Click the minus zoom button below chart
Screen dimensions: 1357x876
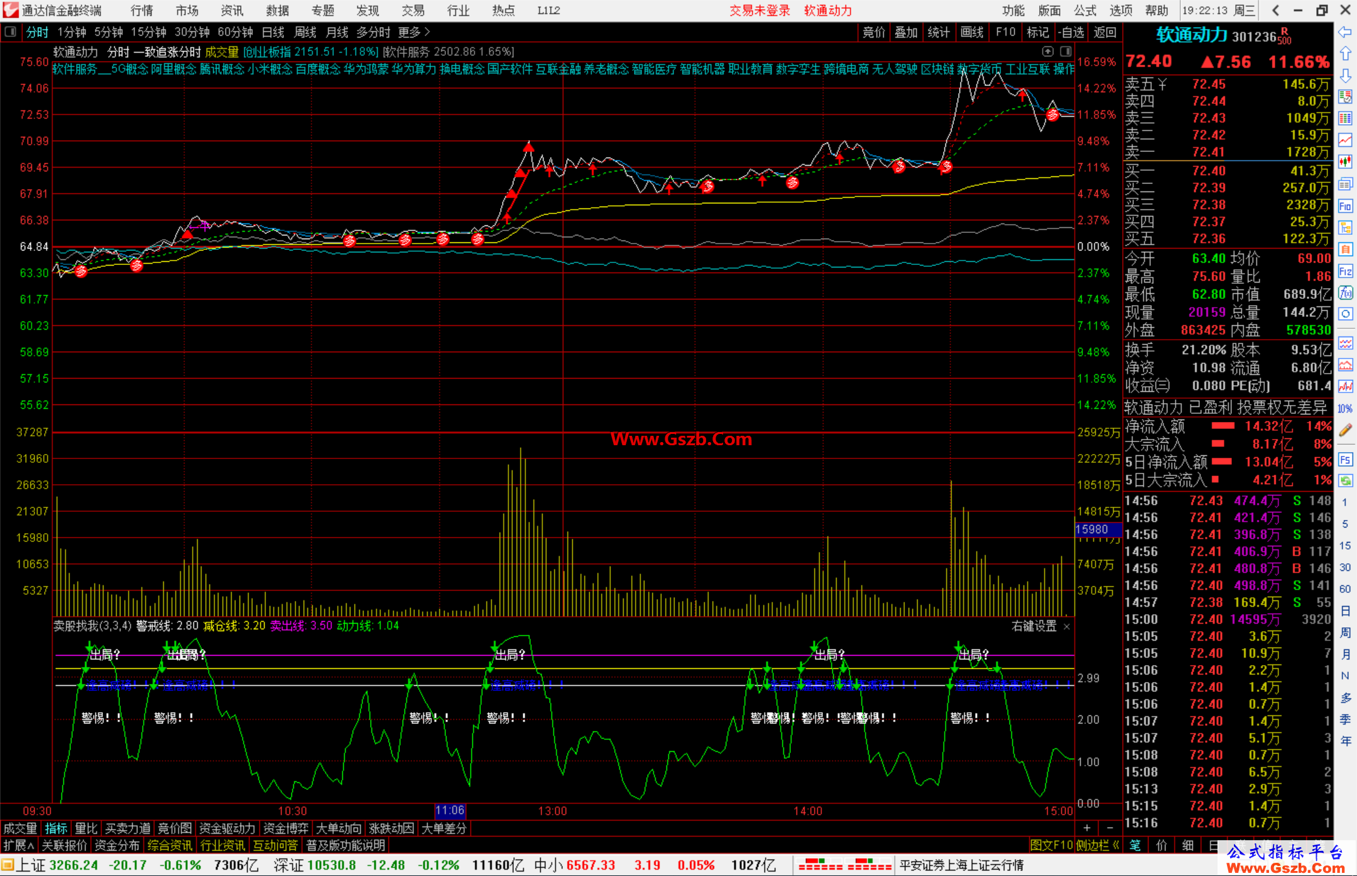(x=1109, y=828)
